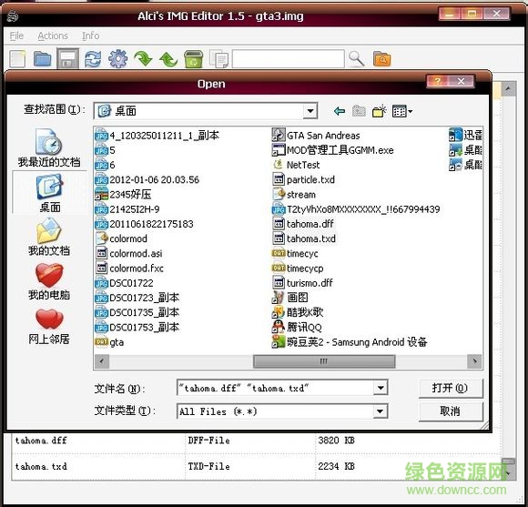Select 我的文档 in places bar

[49, 237]
